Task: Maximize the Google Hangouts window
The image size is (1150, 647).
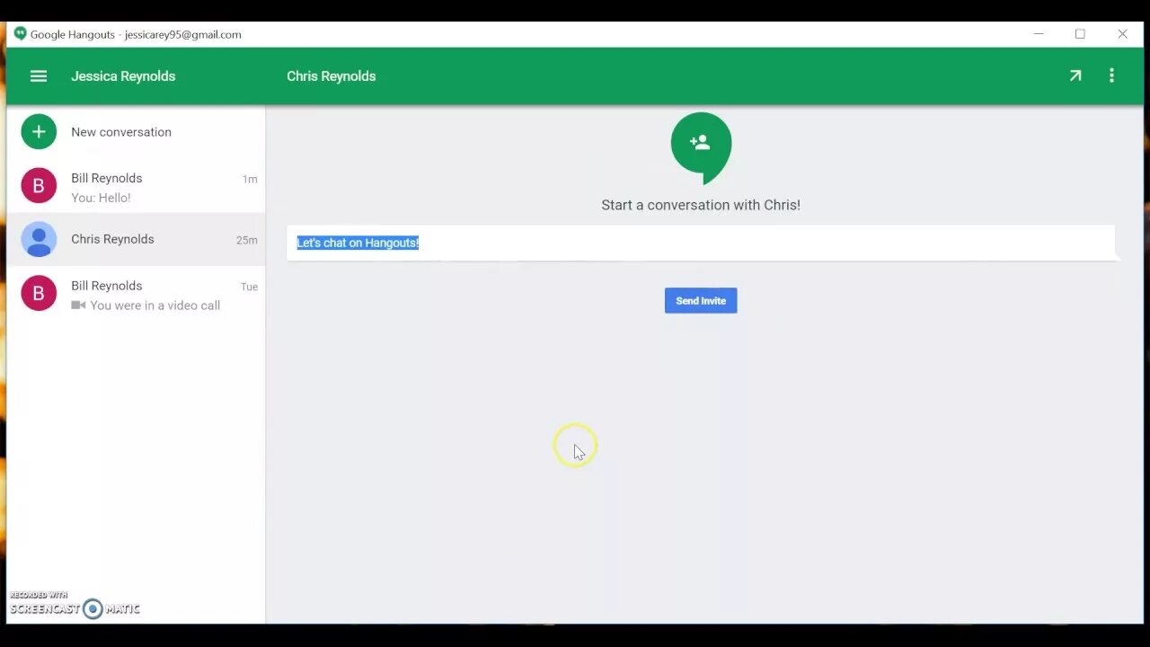Action: [x=1080, y=34]
